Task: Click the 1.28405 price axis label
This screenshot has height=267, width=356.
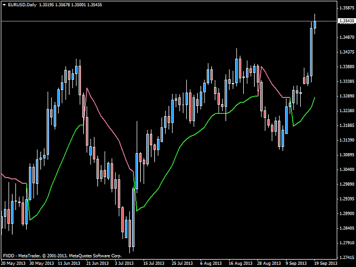Action: 347,228
